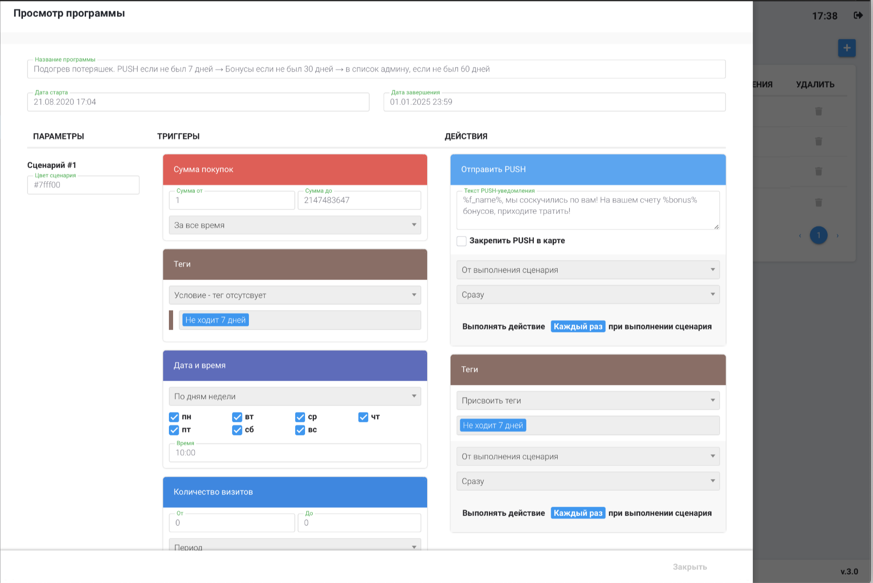Click the third trash icon in delete column
The width and height of the screenshot is (873, 583).
pos(818,171)
